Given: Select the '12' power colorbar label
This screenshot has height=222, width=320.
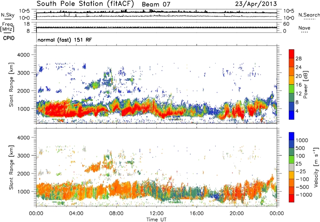Looking at the screenshot, I should (298, 94).
